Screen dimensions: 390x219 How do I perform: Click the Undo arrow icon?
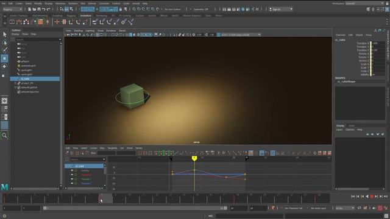(x=43, y=9)
